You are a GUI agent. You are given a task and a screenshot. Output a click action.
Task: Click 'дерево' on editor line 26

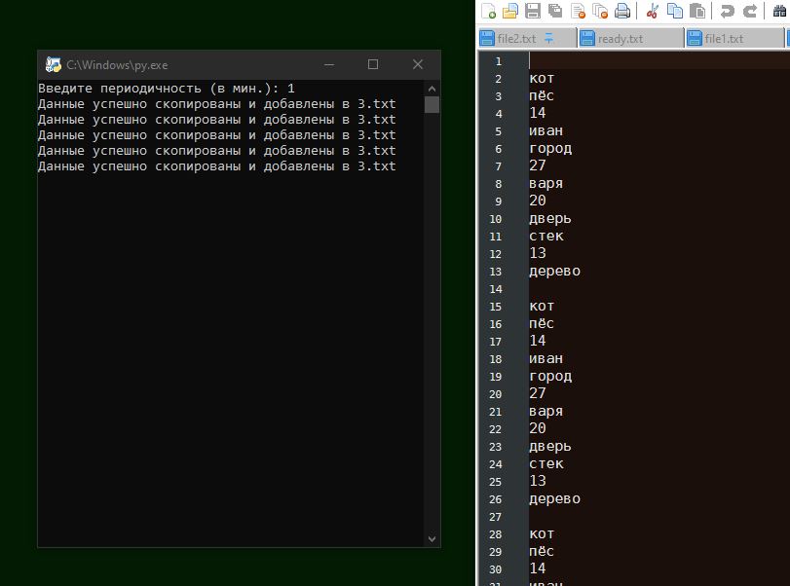[x=554, y=499]
